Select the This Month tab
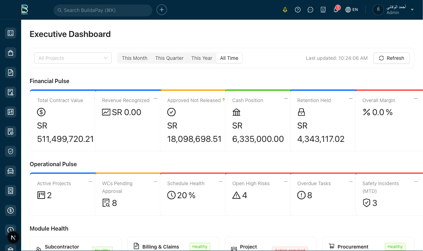423x251 pixels. click(x=135, y=58)
